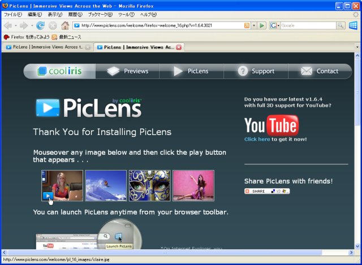Open the 編集(E) menu
Screen dimensions: 362x265
35,15
